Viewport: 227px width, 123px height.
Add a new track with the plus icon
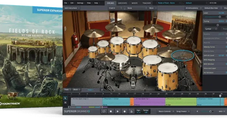(102, 90)
